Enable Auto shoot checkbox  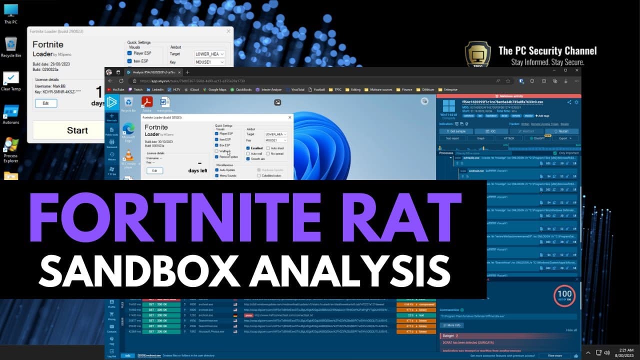point(268,148)
